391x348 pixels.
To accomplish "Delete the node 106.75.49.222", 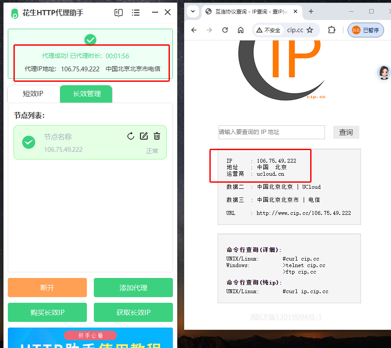I will tap(157, 136).
